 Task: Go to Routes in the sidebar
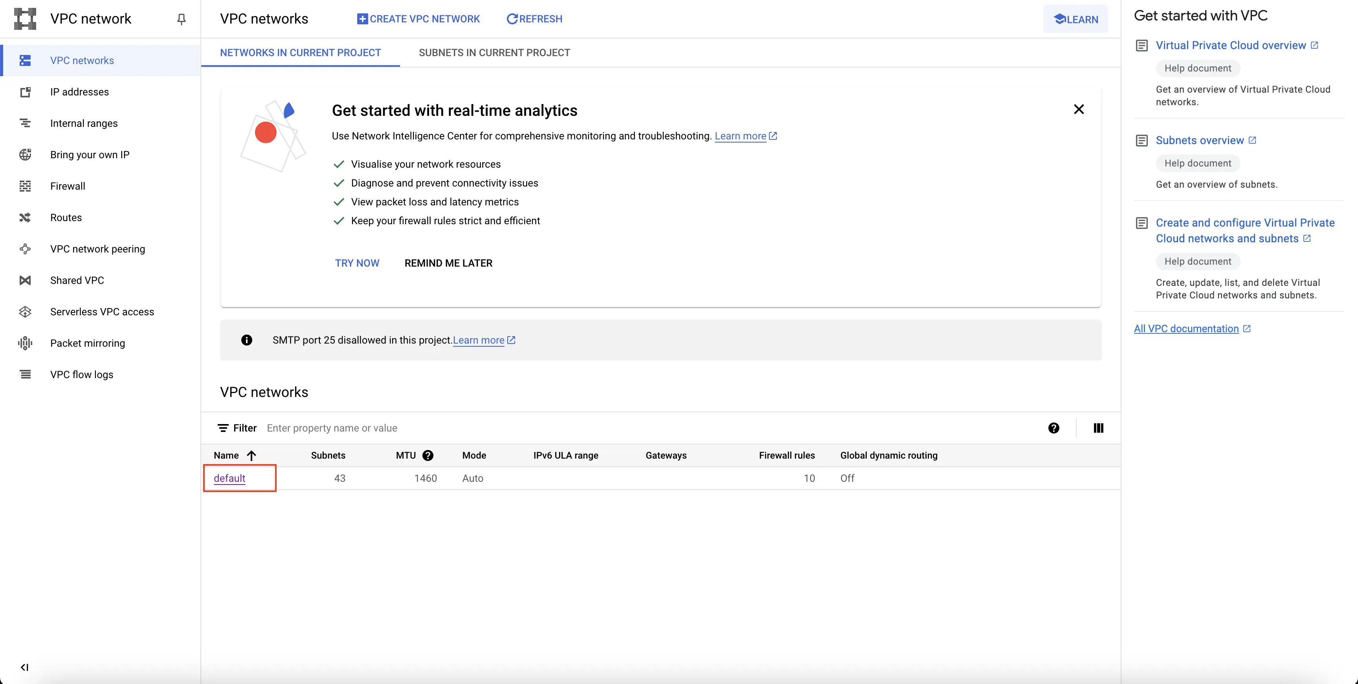tap(66, 218)
